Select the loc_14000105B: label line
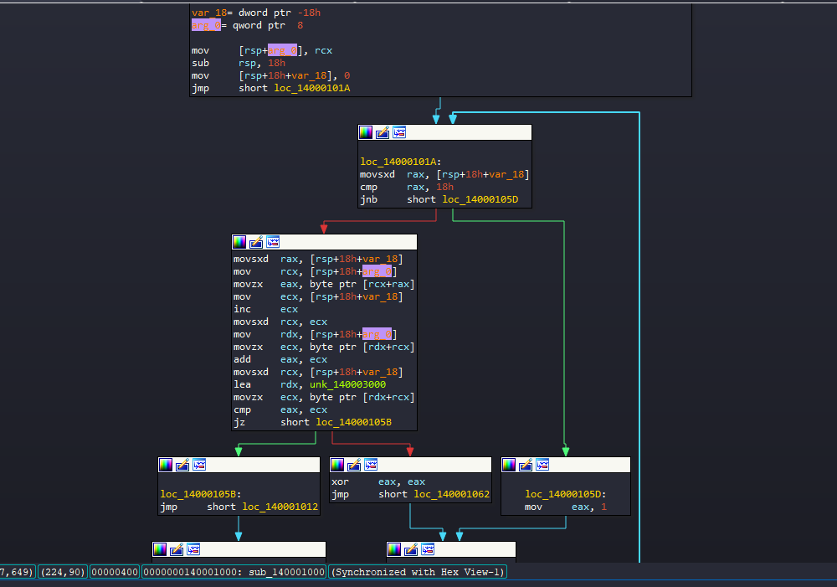Screen dimensions: 837x587 200,494
